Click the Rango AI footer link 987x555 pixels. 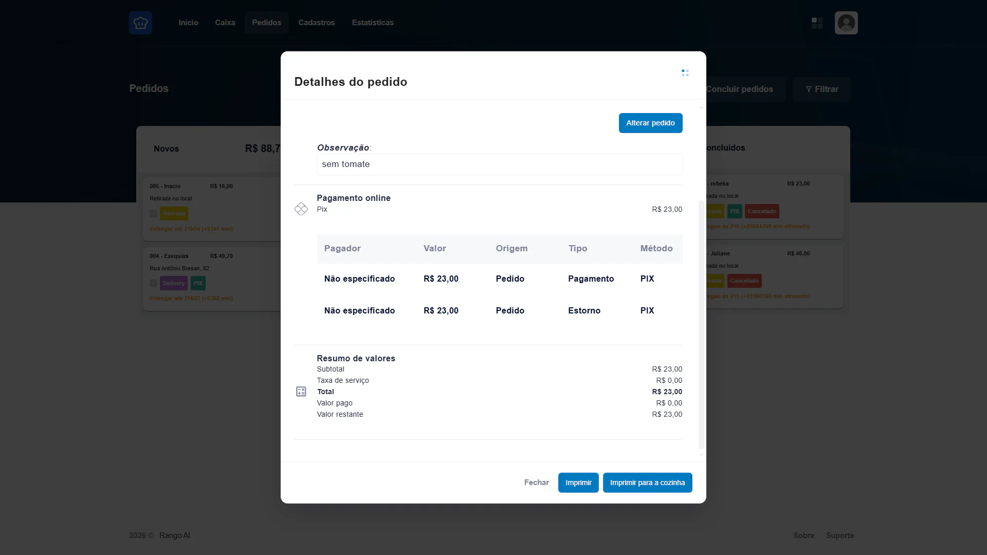pos(174,535)
